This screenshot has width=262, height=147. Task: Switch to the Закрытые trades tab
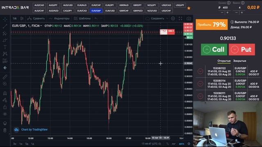239,61
